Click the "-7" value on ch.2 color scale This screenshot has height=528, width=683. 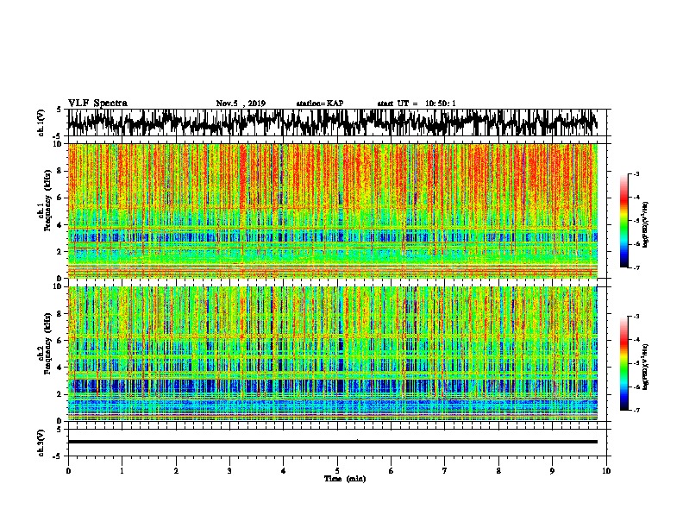(636, 411)
